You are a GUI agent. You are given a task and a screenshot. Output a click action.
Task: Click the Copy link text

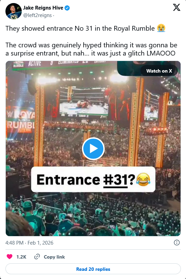(54, 257)
